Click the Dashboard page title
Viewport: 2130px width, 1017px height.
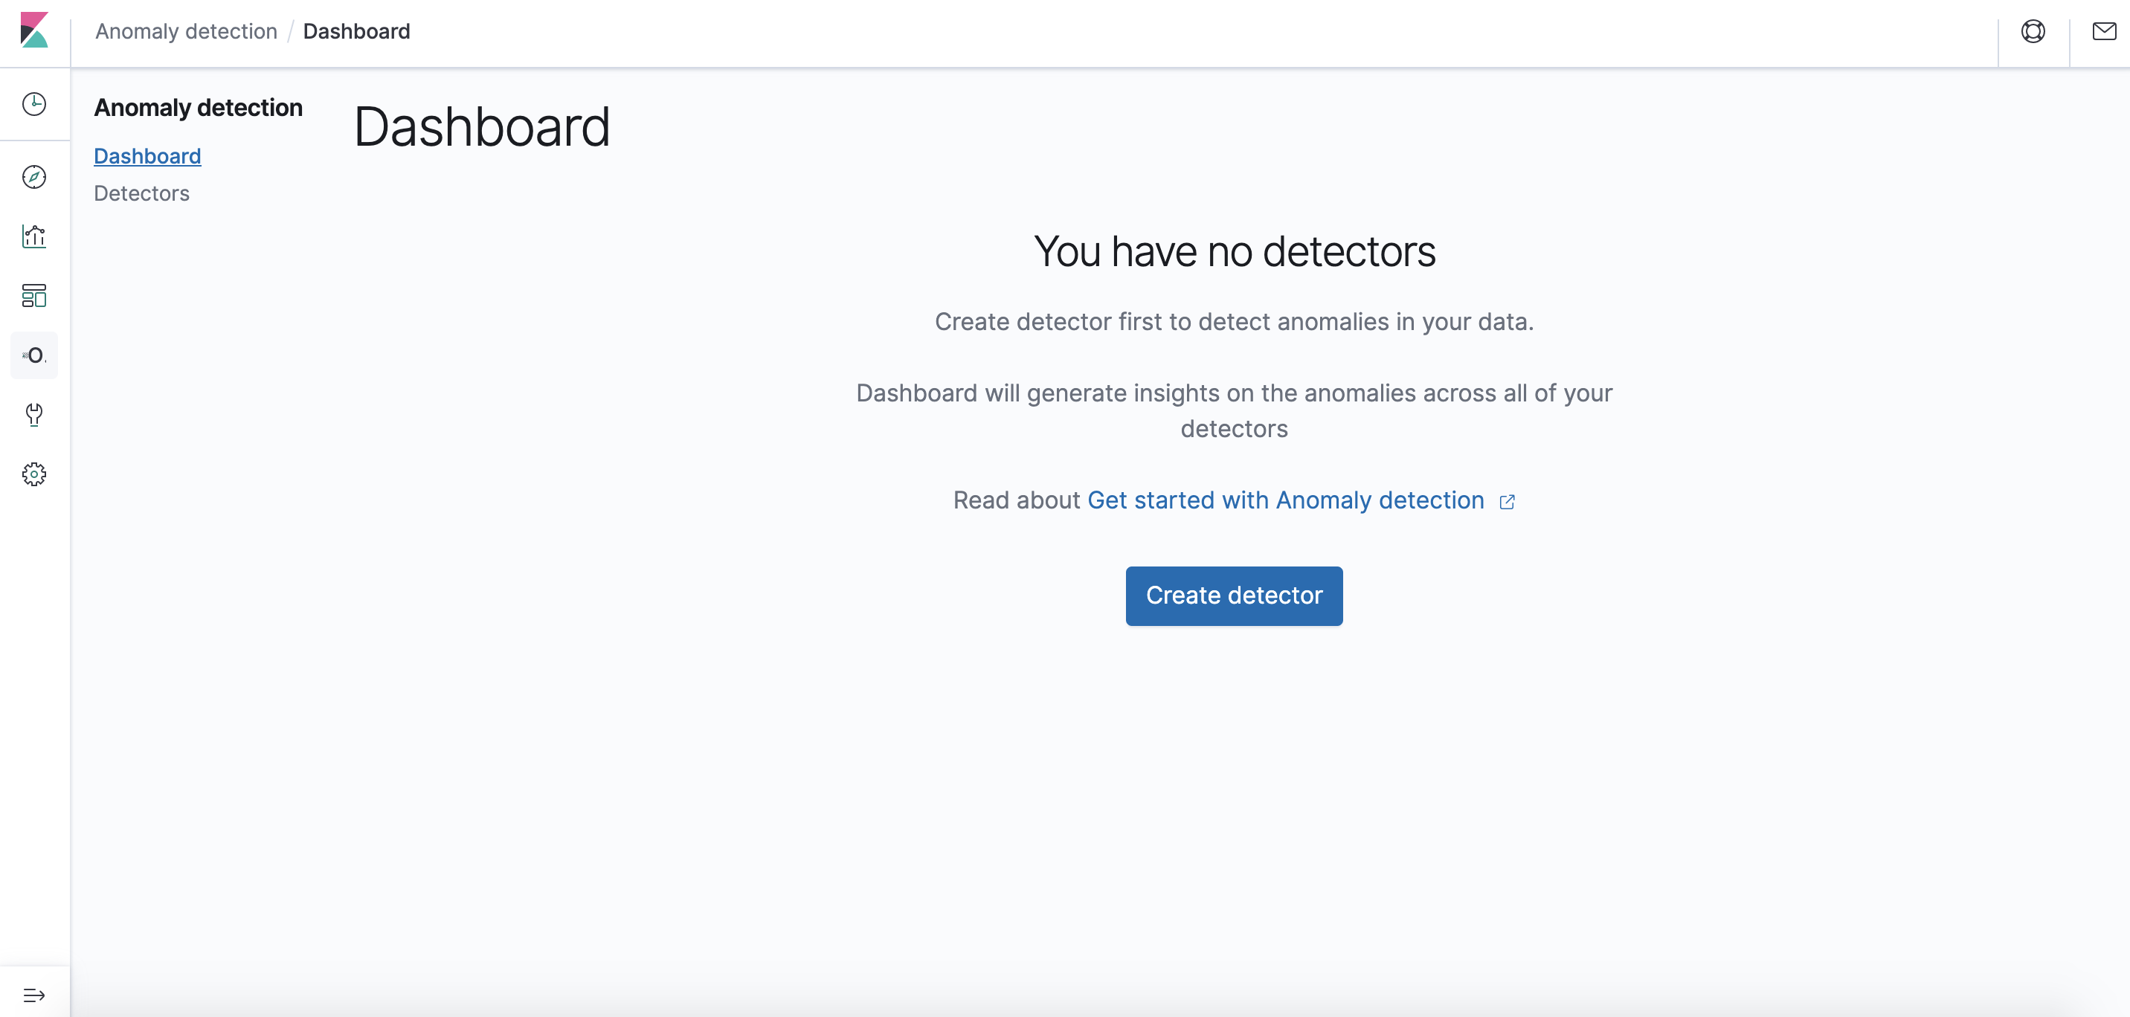(482, 126)
